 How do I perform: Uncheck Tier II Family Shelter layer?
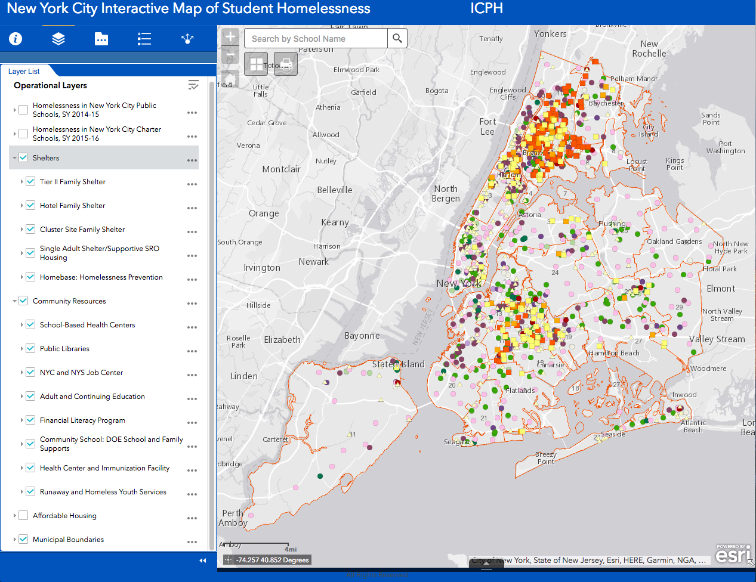point(31,181)
